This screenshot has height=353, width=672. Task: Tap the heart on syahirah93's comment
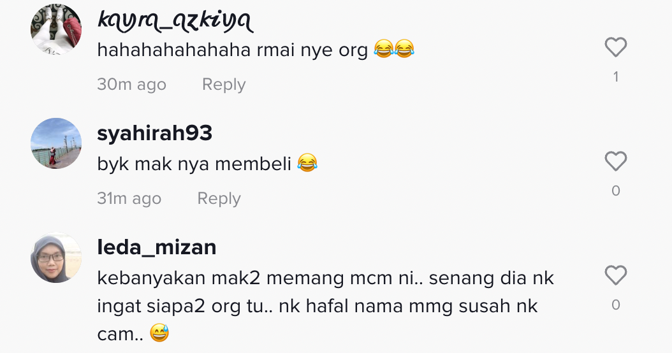coord(615,162)
